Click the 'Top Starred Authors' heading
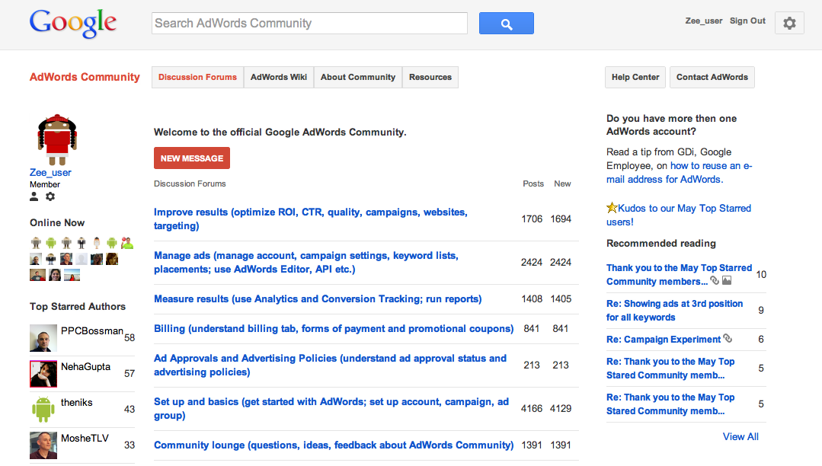Screen dimensions: 822x466 pyautogui.click(x=78, y=307)
